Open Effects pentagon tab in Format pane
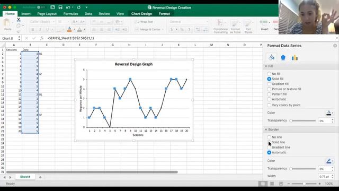 click(x=283, y=57)
